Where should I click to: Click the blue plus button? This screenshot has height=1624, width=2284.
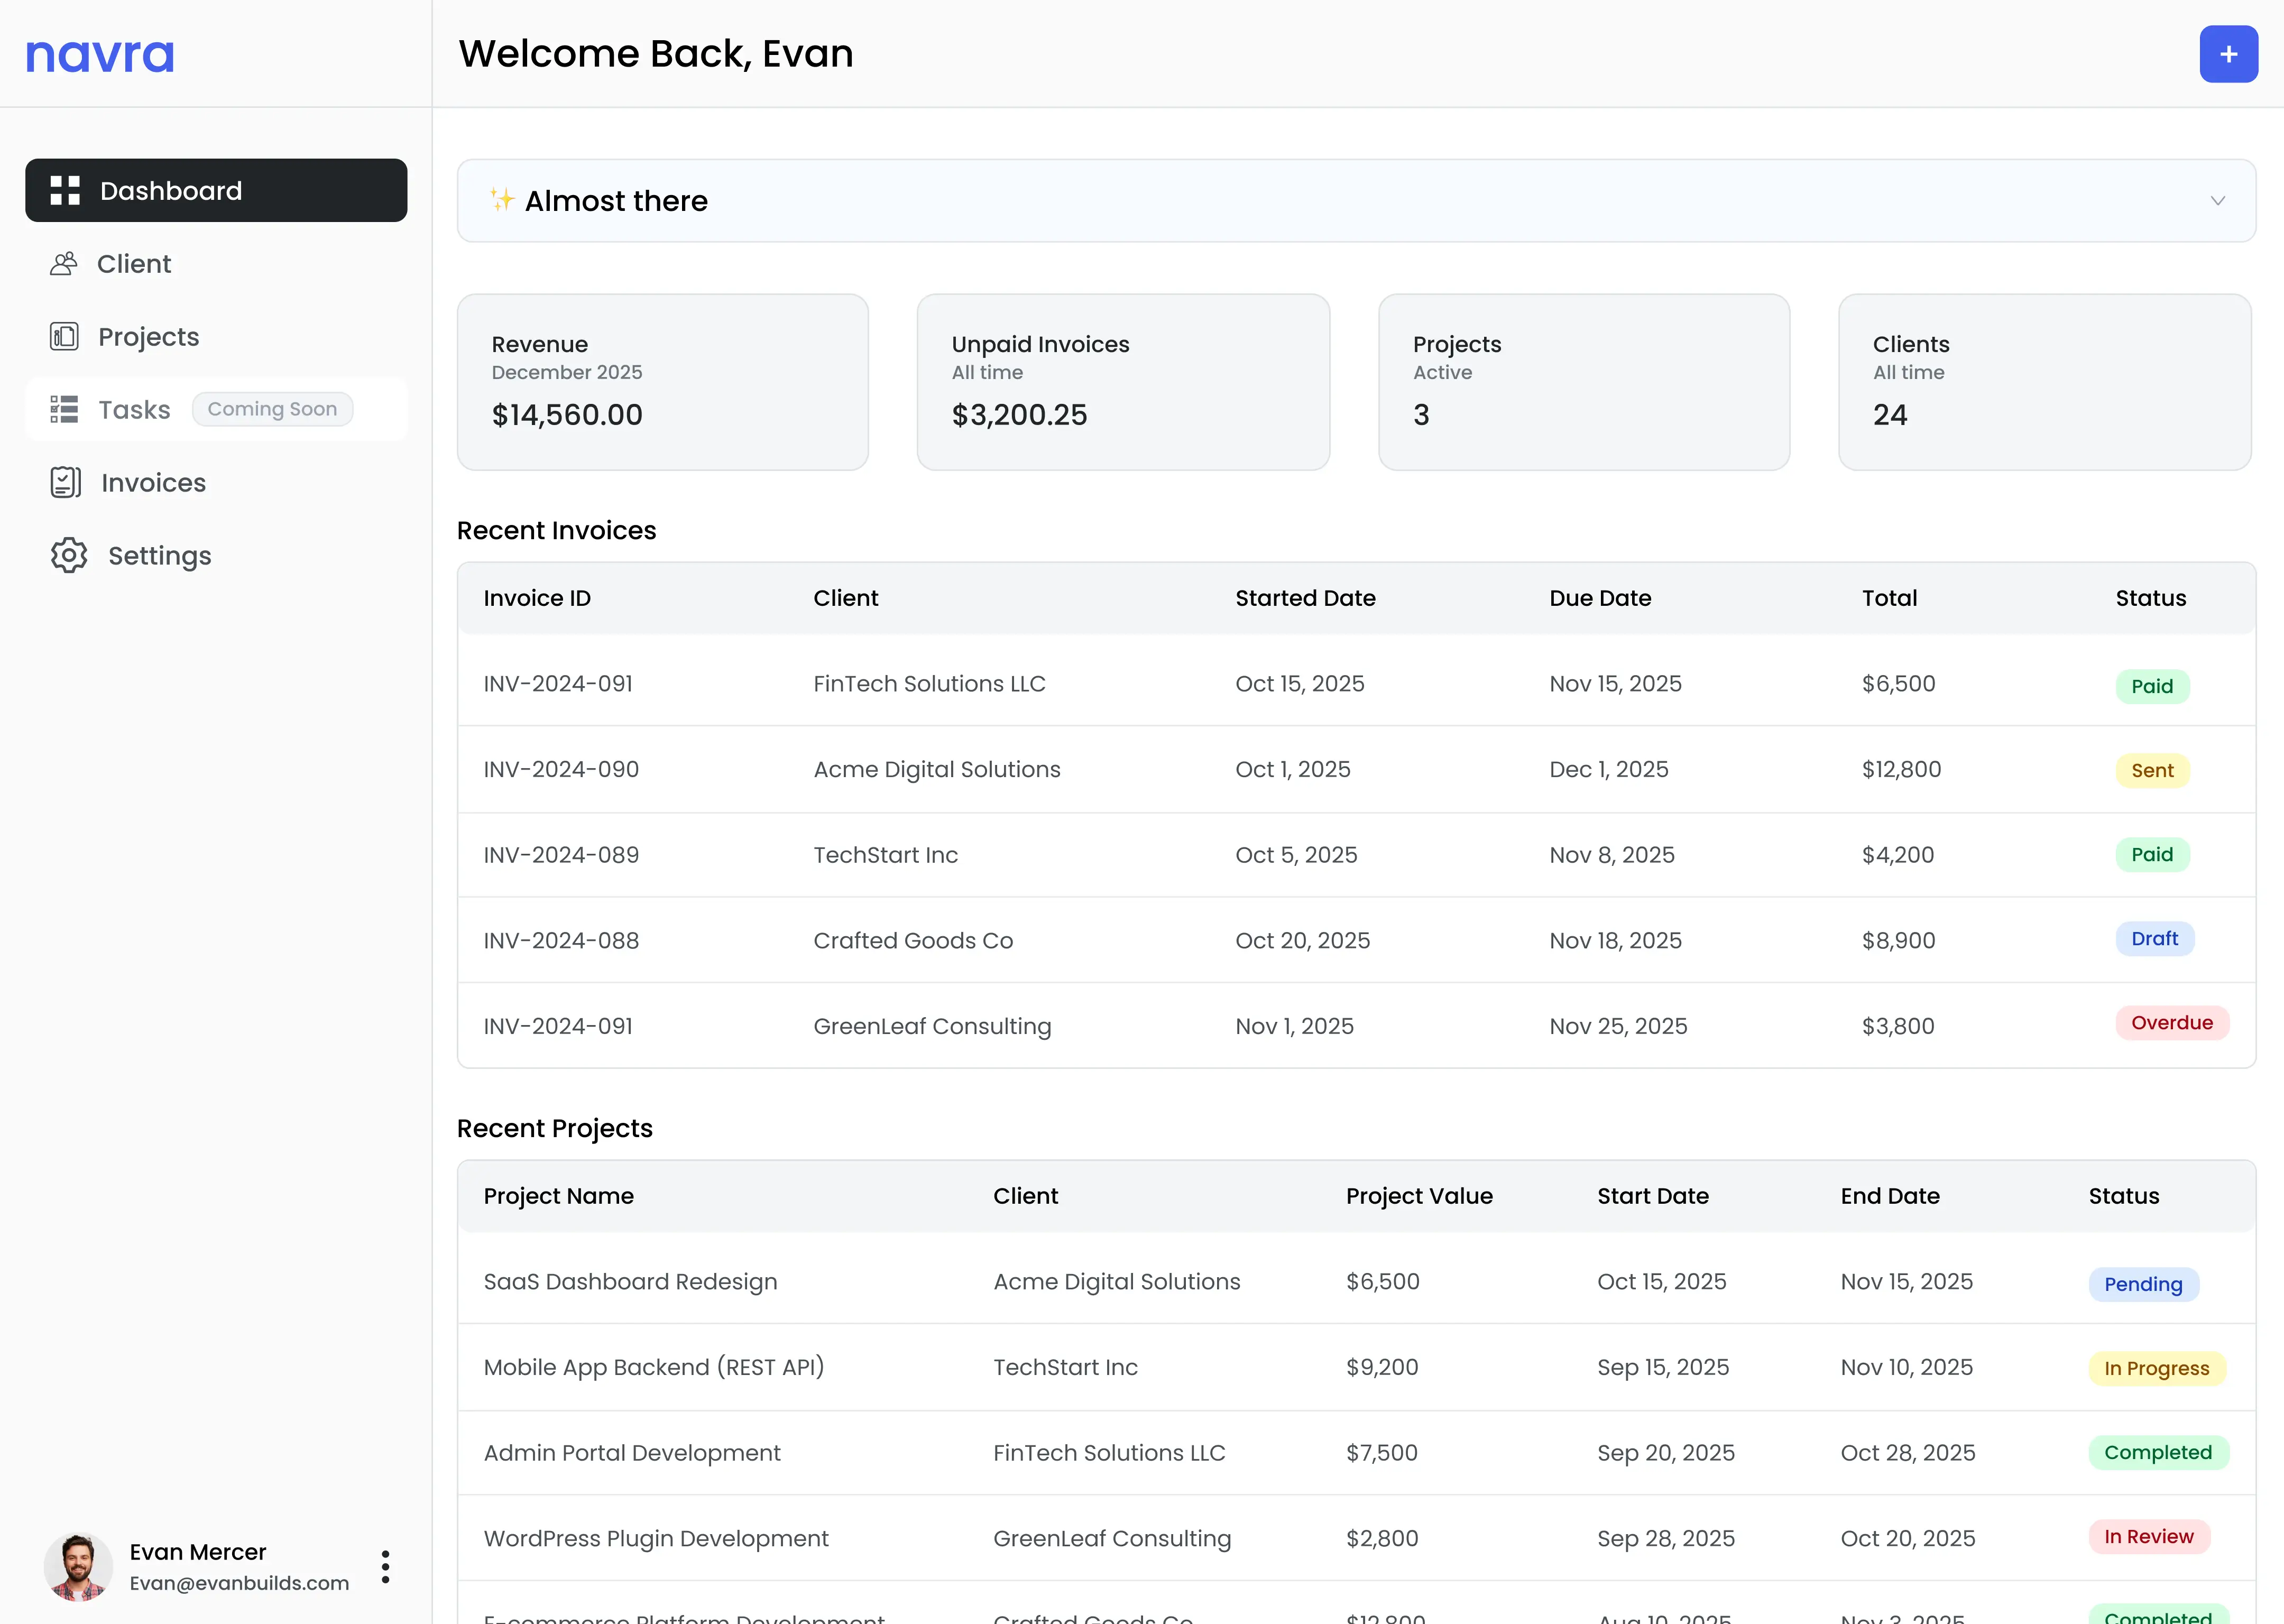[x=2228, y=53]
